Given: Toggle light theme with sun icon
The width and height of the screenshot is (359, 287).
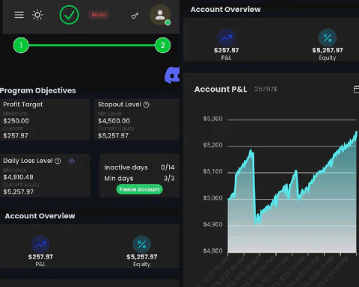Looking at the screenshot, I should click(37, 15).
